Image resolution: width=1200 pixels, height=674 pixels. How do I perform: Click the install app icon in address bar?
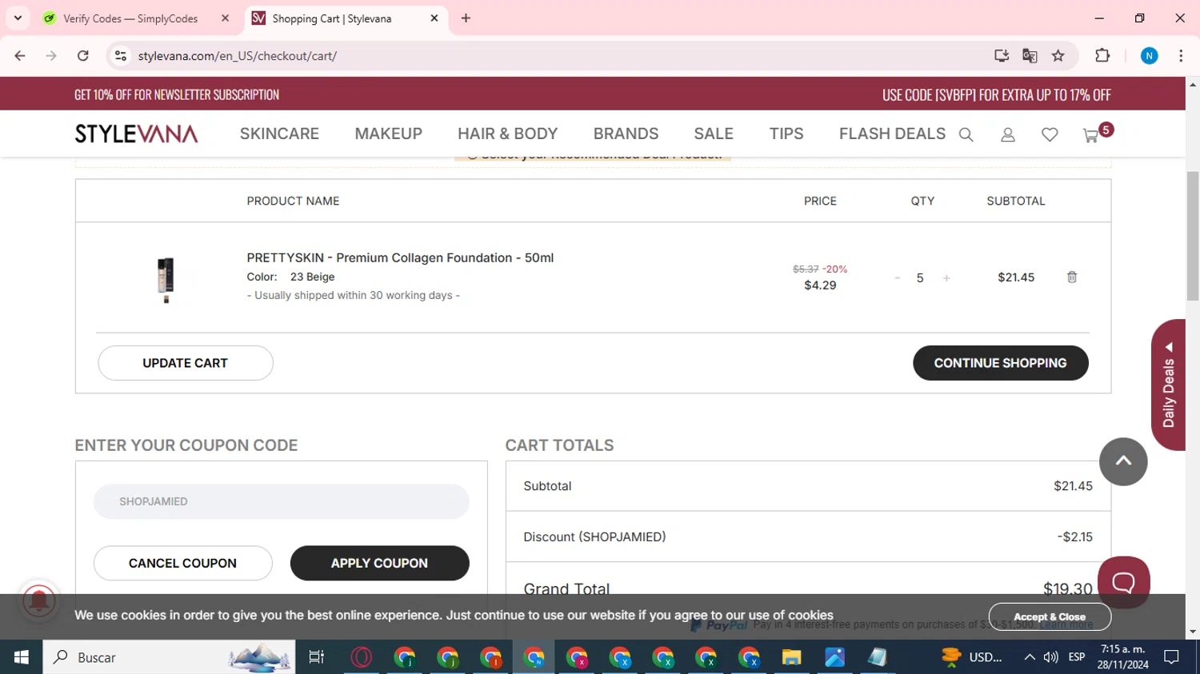pyautogui.click(x=1001, y=56)
